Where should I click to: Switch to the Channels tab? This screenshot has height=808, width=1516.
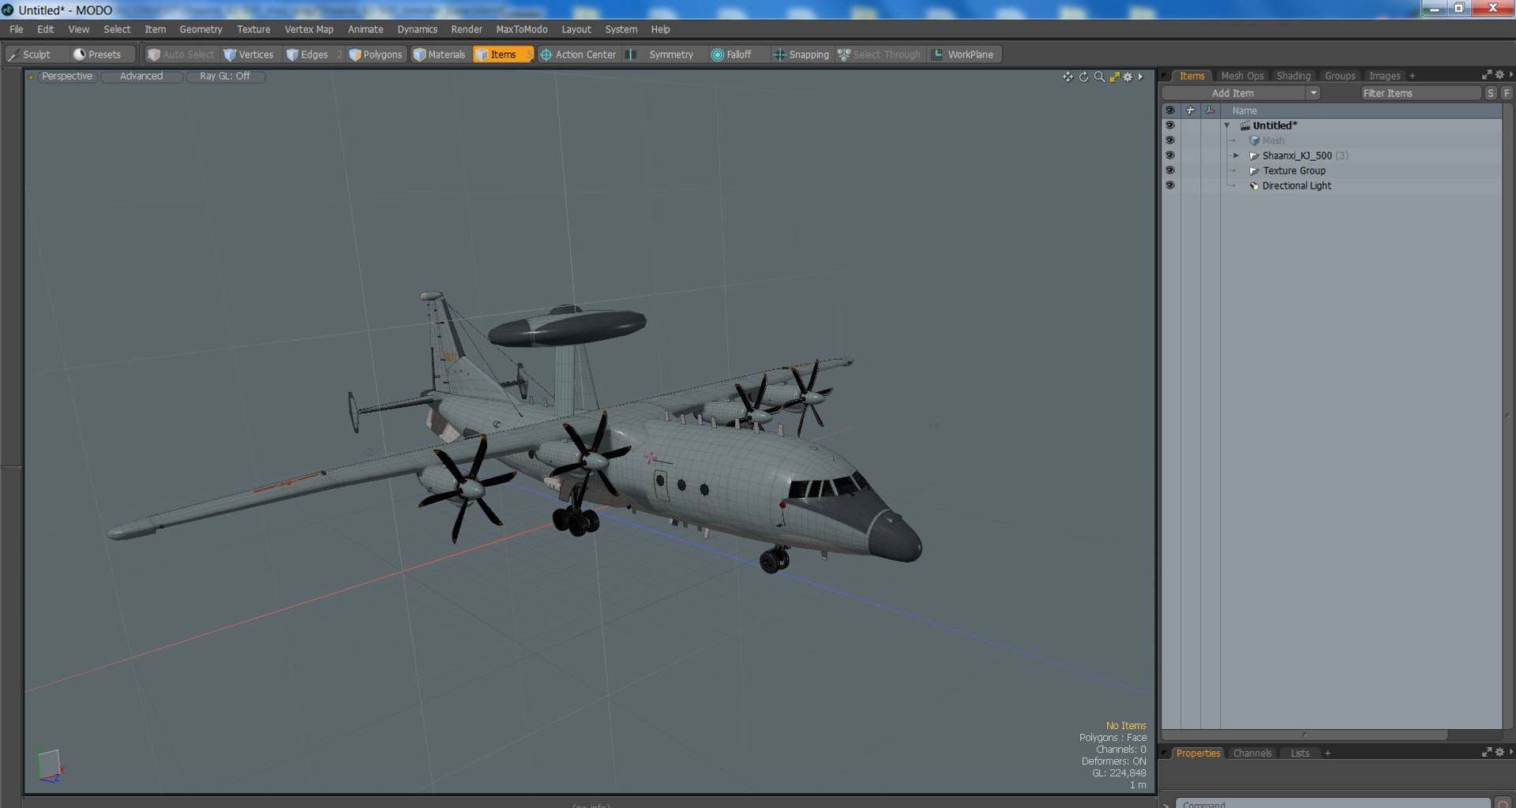(1252, 754)
